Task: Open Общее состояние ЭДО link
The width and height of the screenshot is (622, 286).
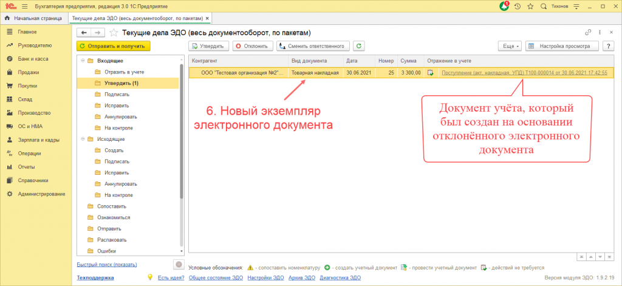Action: click(x=216, y=277)
